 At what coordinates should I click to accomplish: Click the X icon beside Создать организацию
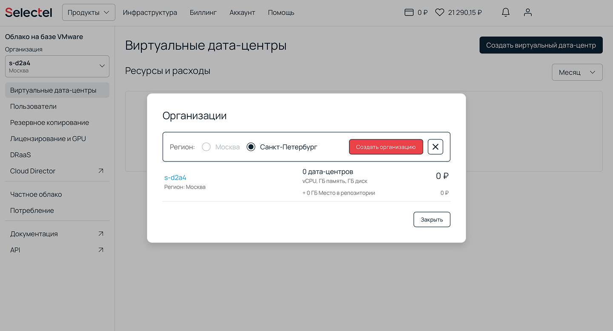tap(435, 147)
